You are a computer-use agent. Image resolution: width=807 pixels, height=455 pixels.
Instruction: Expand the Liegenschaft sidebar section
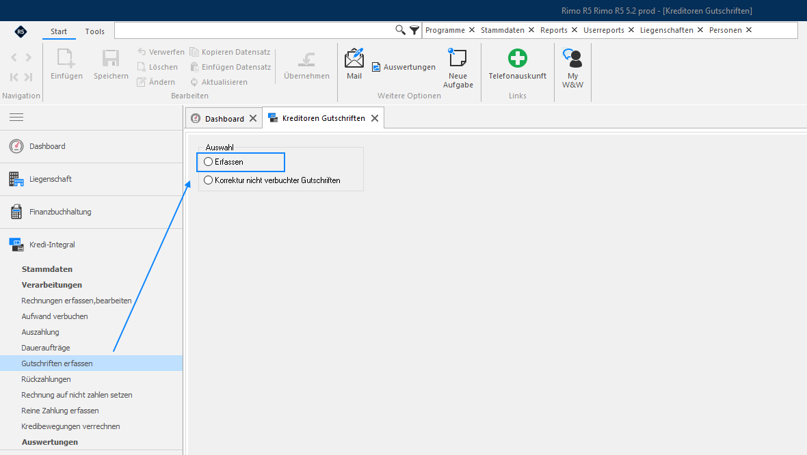coord(92,179)
